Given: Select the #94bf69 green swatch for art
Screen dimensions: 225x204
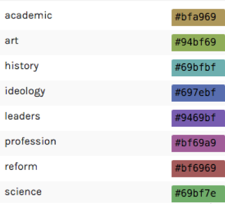Looking at the screenshot, I should click(198, 43).
